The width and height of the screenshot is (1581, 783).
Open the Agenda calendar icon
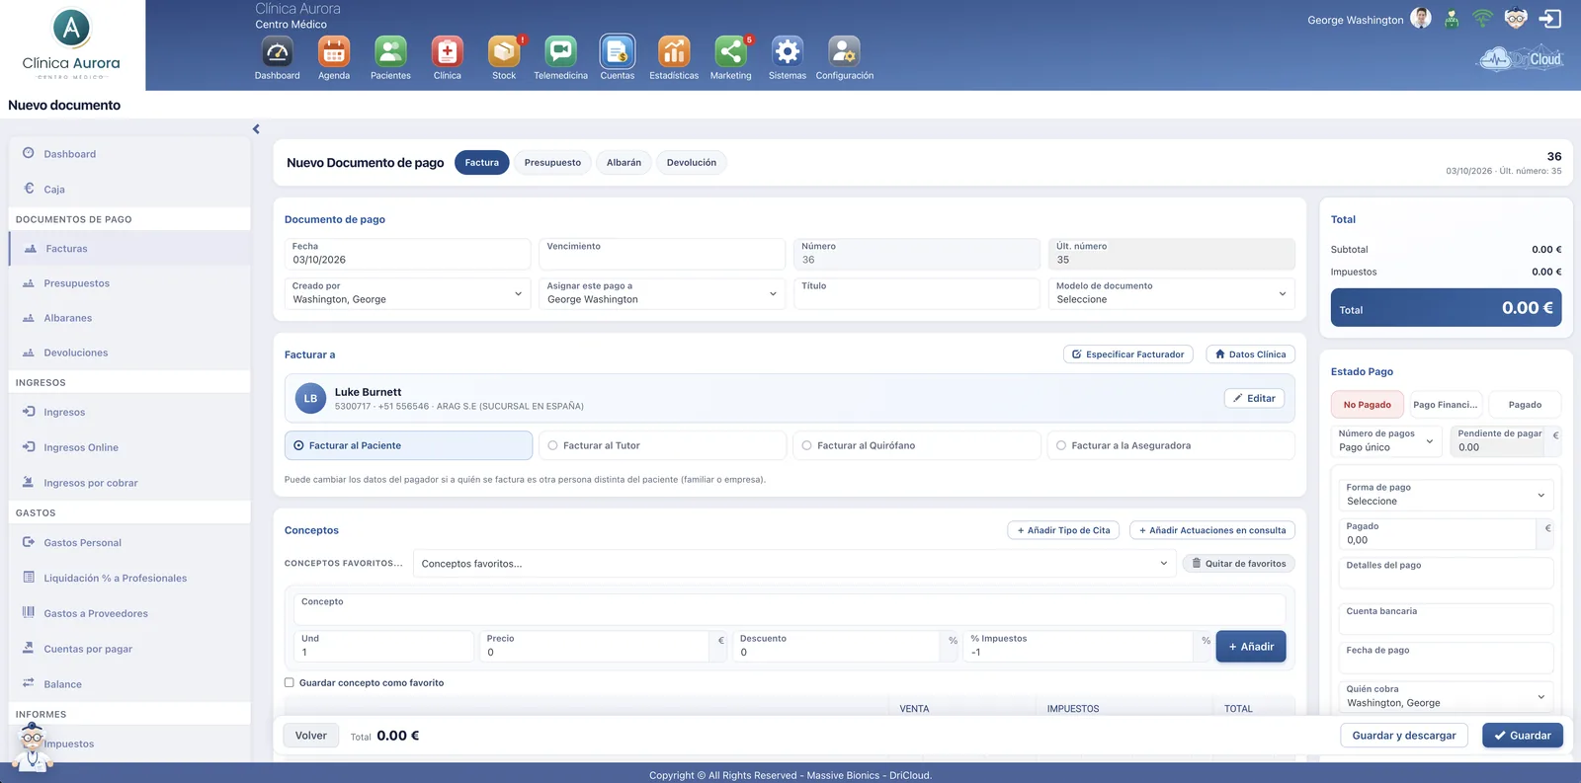coord(334,51)
